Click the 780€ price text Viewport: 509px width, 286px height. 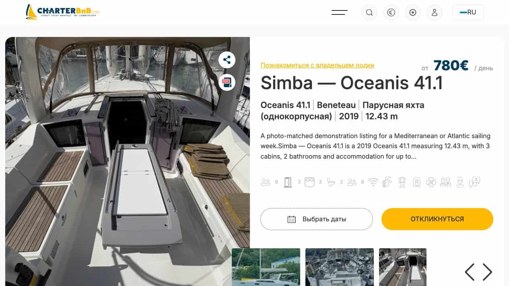pos(451,65)
